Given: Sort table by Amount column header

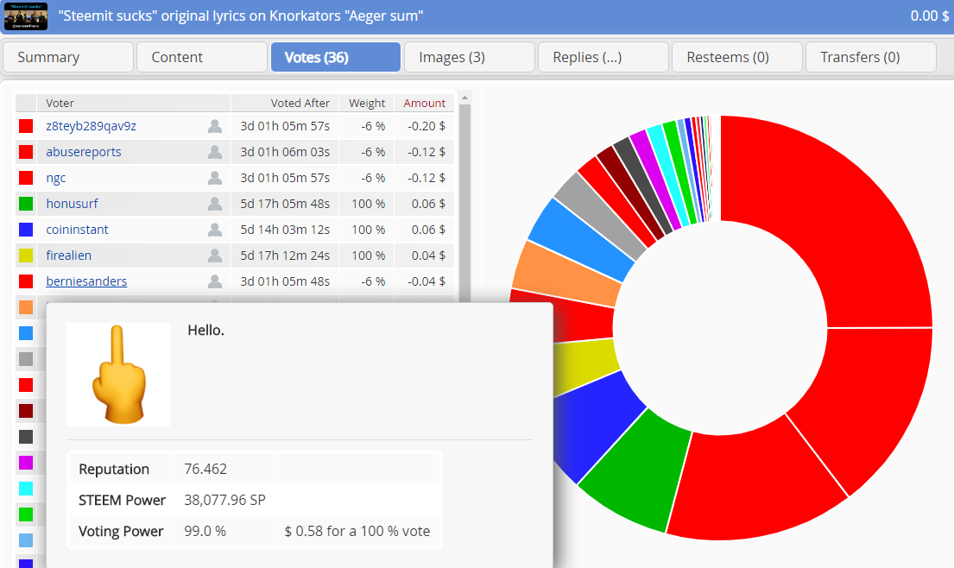Looking at the screenshot, I should click(x=424, y=103).
